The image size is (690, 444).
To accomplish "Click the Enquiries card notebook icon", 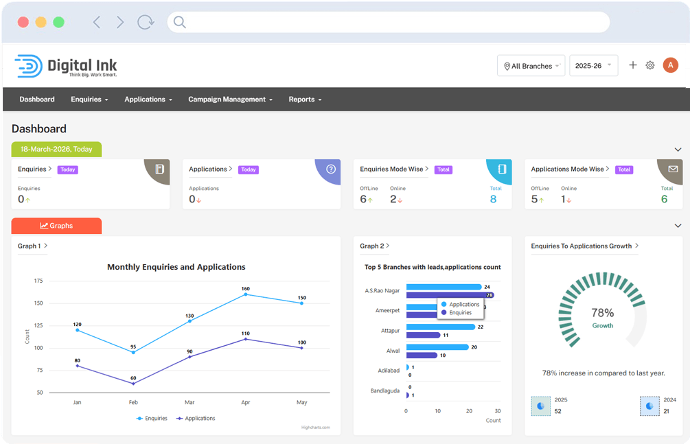I will (159, 170).
